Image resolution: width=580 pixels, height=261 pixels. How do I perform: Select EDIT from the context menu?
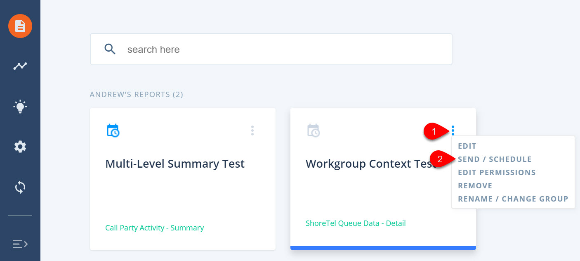pos(467,146)
